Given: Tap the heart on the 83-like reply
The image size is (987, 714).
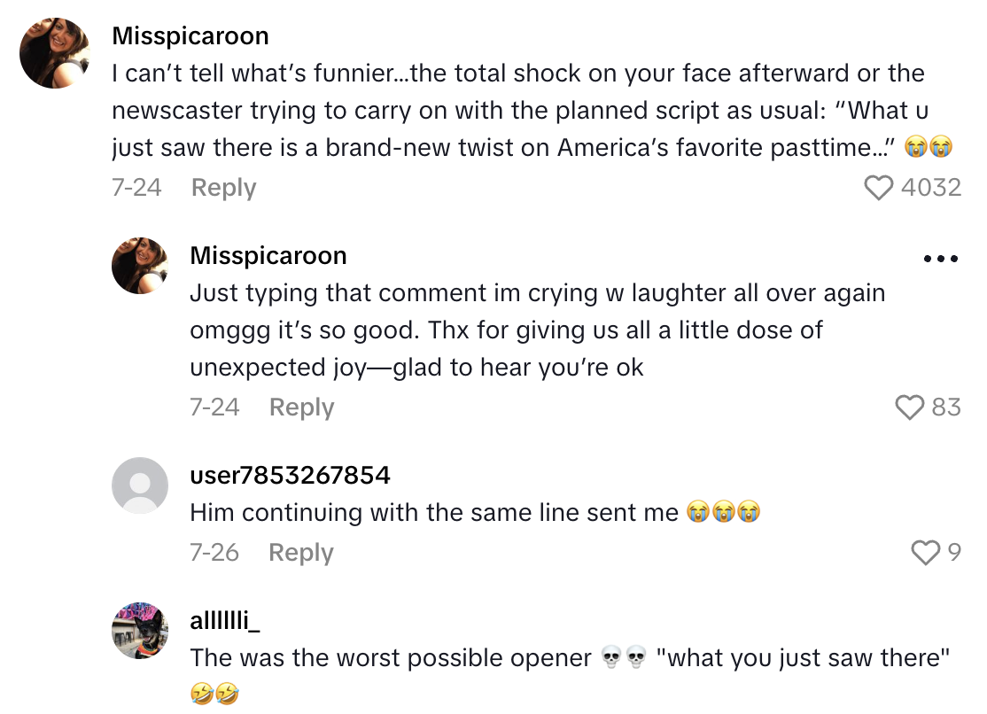Looking at the screenshot, I should 910,407.
